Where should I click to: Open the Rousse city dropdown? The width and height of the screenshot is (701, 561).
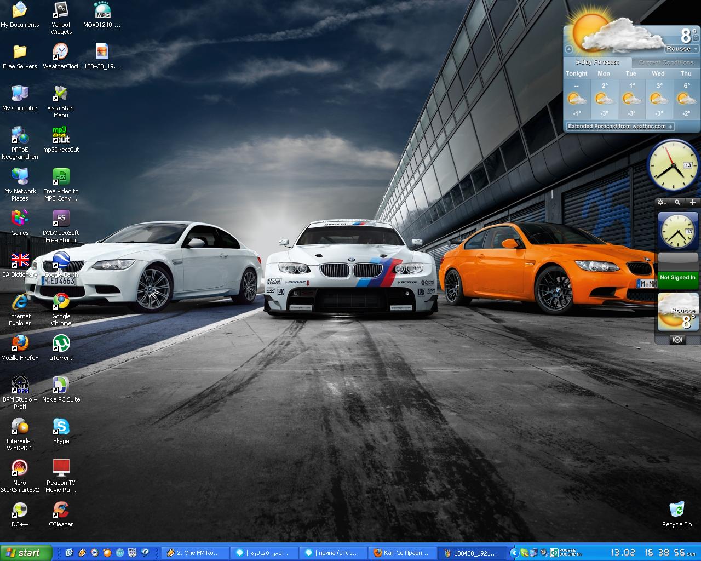(681, 49)
